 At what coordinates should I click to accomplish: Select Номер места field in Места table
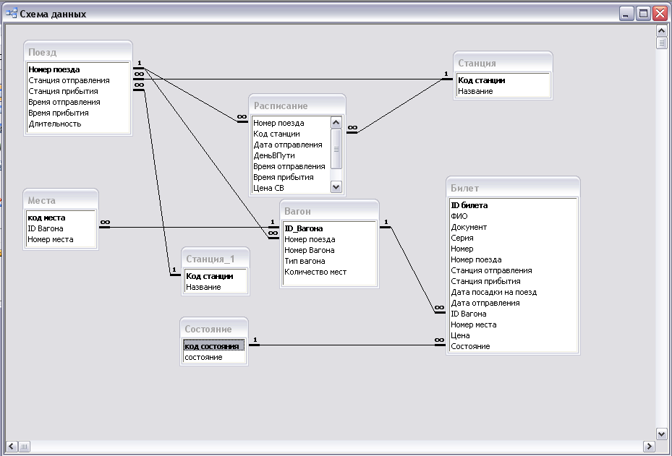(x=61, y=239)
